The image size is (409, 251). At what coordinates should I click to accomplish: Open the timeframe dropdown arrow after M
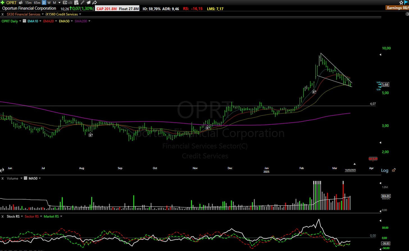click(x=60, y=3)
